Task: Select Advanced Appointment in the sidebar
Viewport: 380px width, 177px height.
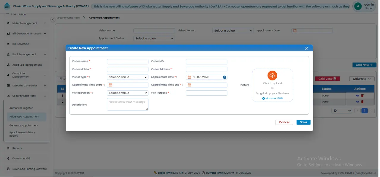Action: pyautogui.click(x=26, y=117)
